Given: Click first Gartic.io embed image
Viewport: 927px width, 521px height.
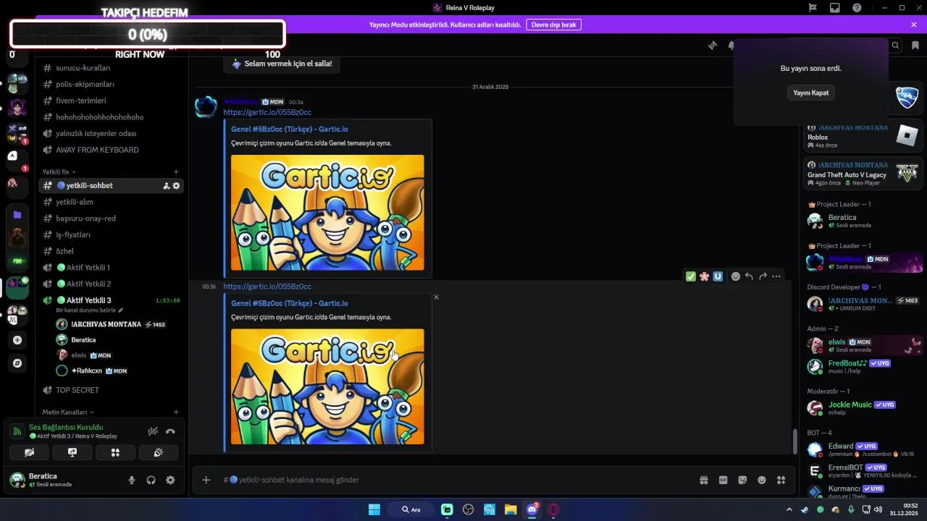Looking at the screenshot, I should (327, 213).
